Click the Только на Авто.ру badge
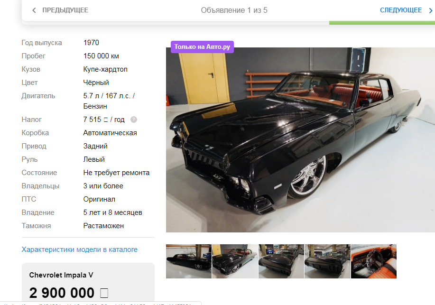Screen dimensions: 435x305 pyautogui.click(x=202, y=46)
